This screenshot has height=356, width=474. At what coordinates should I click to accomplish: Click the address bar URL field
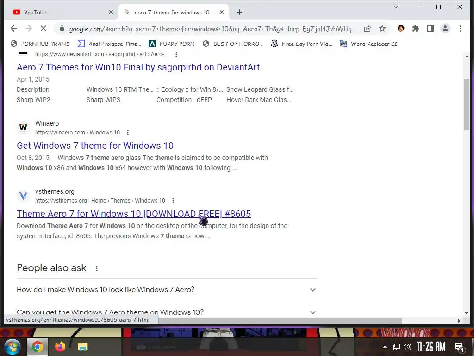(x=212, y=29)
